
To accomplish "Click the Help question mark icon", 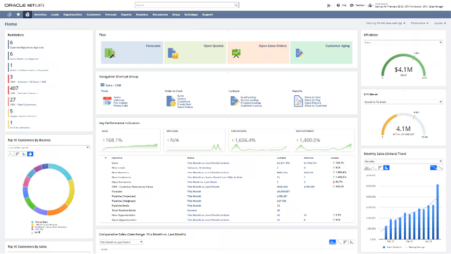I will pos(338,5).
